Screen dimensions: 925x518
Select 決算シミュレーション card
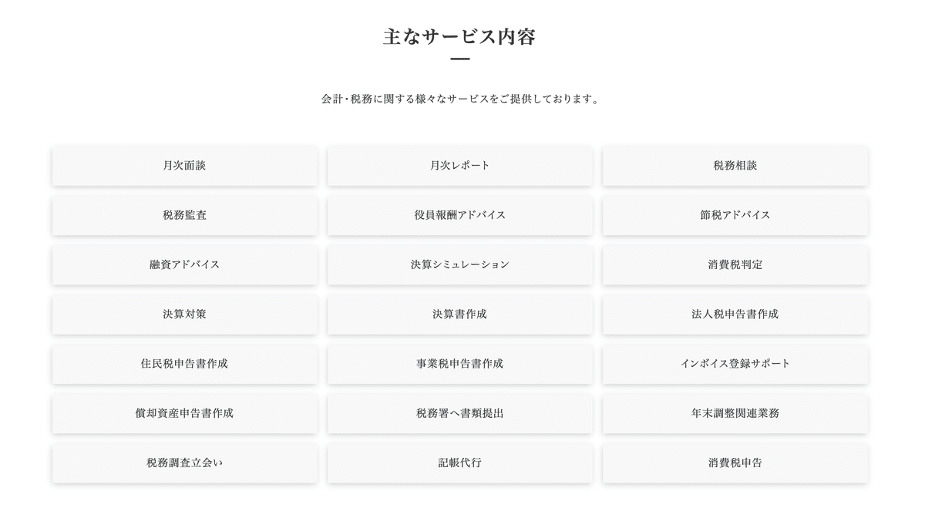tap(460, 264)
